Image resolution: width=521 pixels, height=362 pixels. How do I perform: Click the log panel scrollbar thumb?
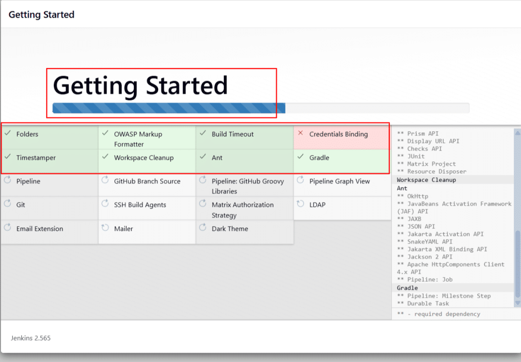[x=517, y=264]
